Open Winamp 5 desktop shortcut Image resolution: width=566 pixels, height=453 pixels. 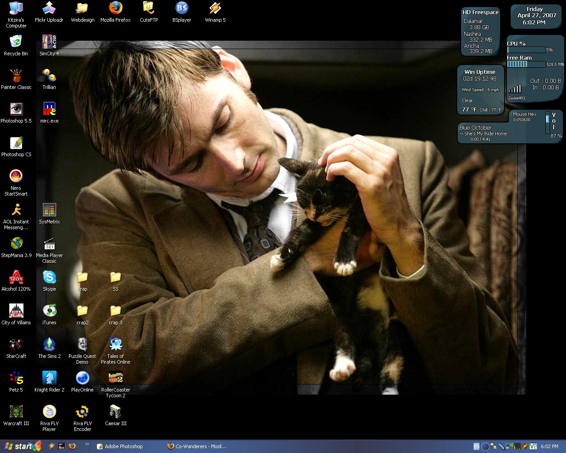point(215,12)
